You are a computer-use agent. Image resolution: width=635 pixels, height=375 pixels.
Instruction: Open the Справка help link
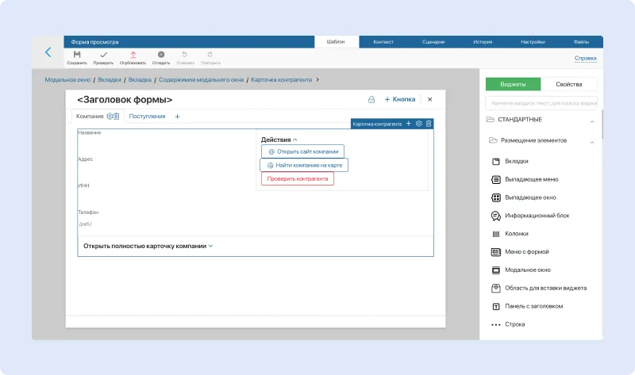coord(585,58)
